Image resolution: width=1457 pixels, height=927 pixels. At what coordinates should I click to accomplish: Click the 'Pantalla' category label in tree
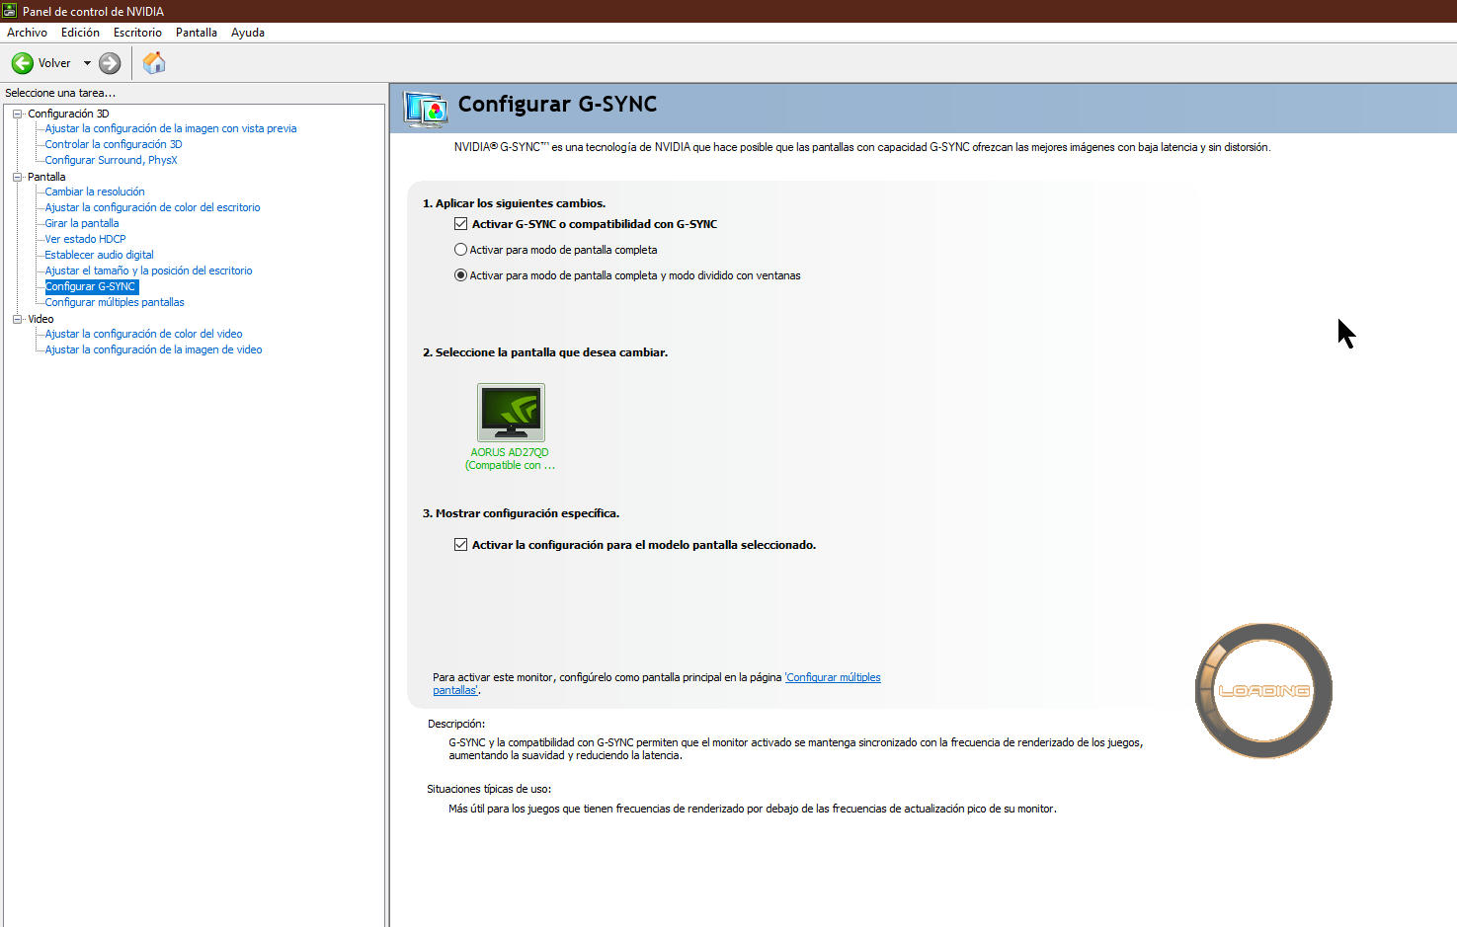(x=46, y=177)
